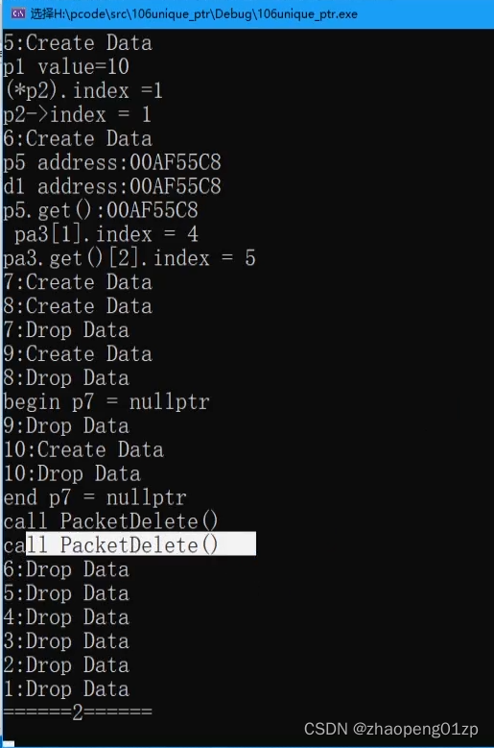Image resolution: width=494 pixels, height=748 pixels.
Task: Click the "(*p2).index =1" line
Action: click(82, 90)
